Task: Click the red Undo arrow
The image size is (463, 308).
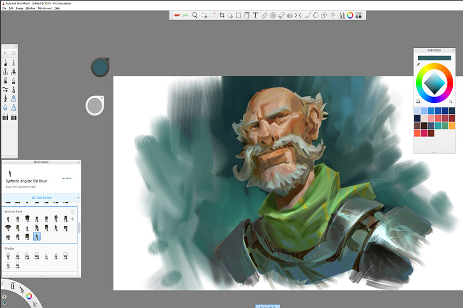Action: pos(177,15)
